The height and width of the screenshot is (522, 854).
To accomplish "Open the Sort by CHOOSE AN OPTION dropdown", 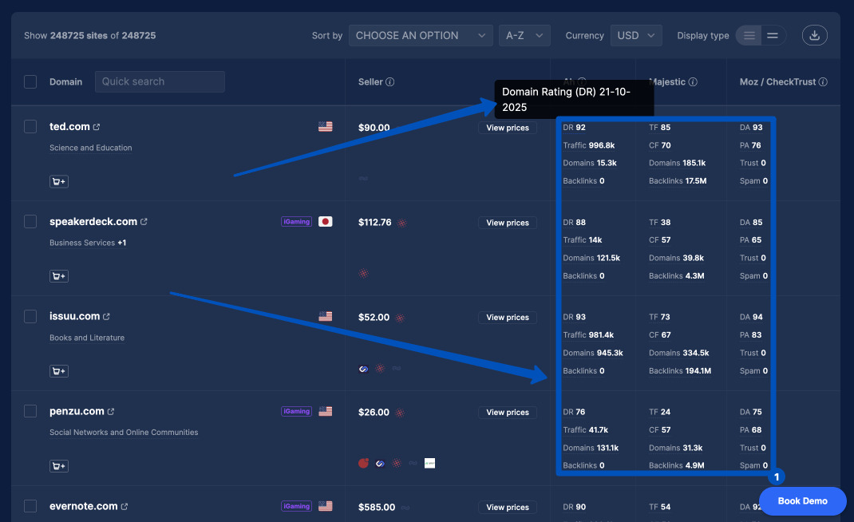I will [420, 35].
